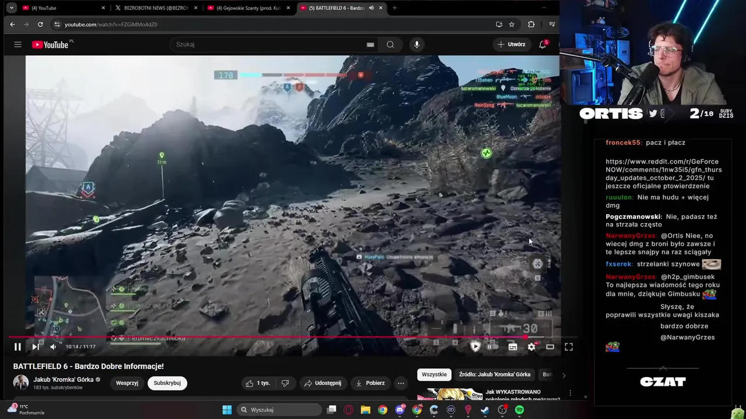Start voice search with the microphone
The image size is (746, 419).
(416, 44)
